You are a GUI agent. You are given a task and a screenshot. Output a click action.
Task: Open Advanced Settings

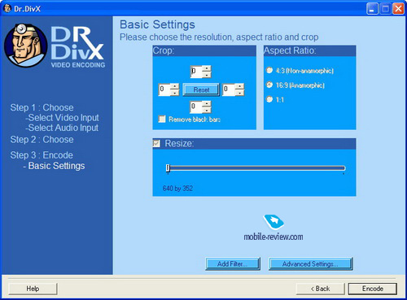[x=310, y=263]
